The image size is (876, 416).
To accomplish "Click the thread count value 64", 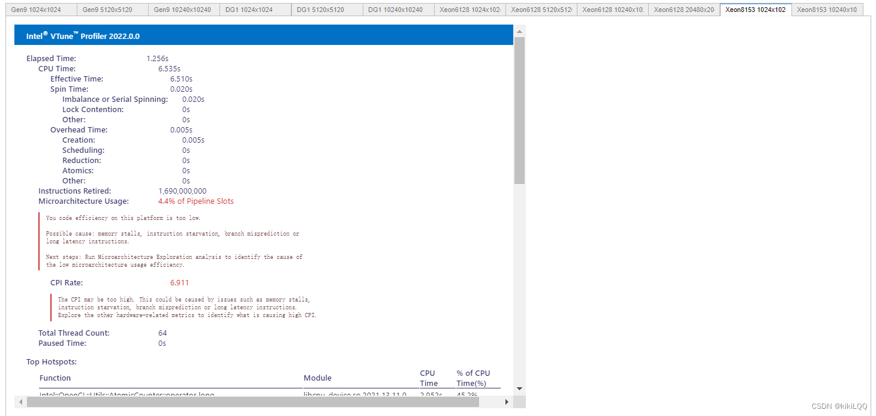I will (162, 333).
